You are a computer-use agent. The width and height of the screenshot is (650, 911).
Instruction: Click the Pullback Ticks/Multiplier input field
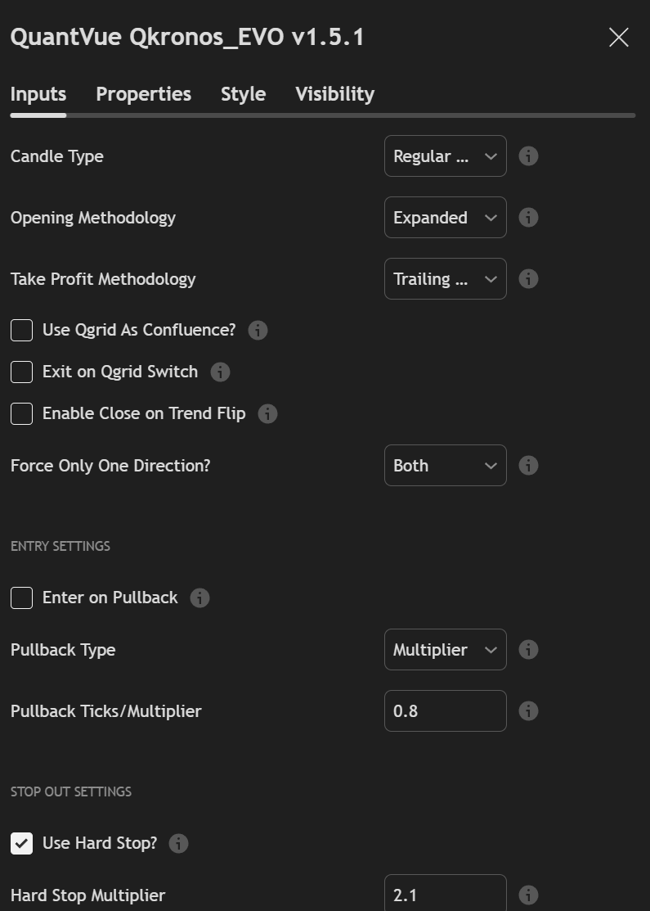[445, 711]
